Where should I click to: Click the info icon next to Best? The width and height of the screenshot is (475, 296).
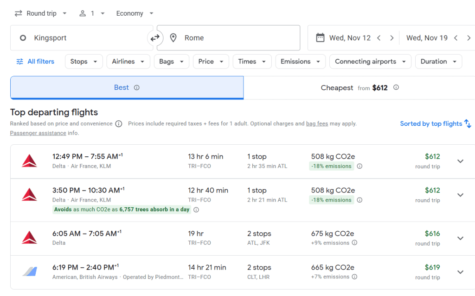tap(137, 87)
